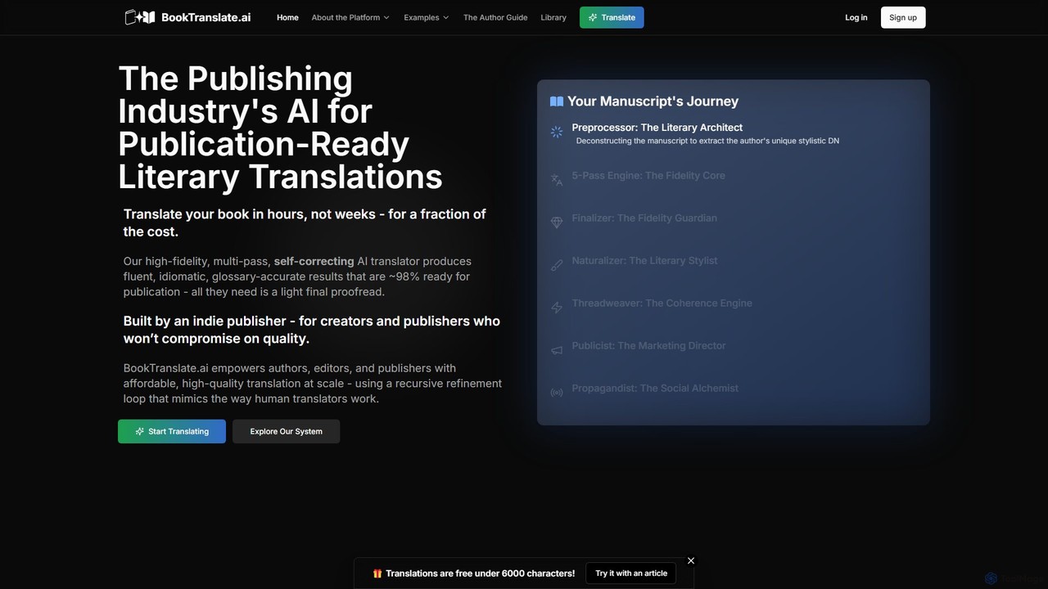Click the gift icon in the promo banner
Image resolution: width=1048 pixels, height=589 pixels.
click(x=377, y=573)
